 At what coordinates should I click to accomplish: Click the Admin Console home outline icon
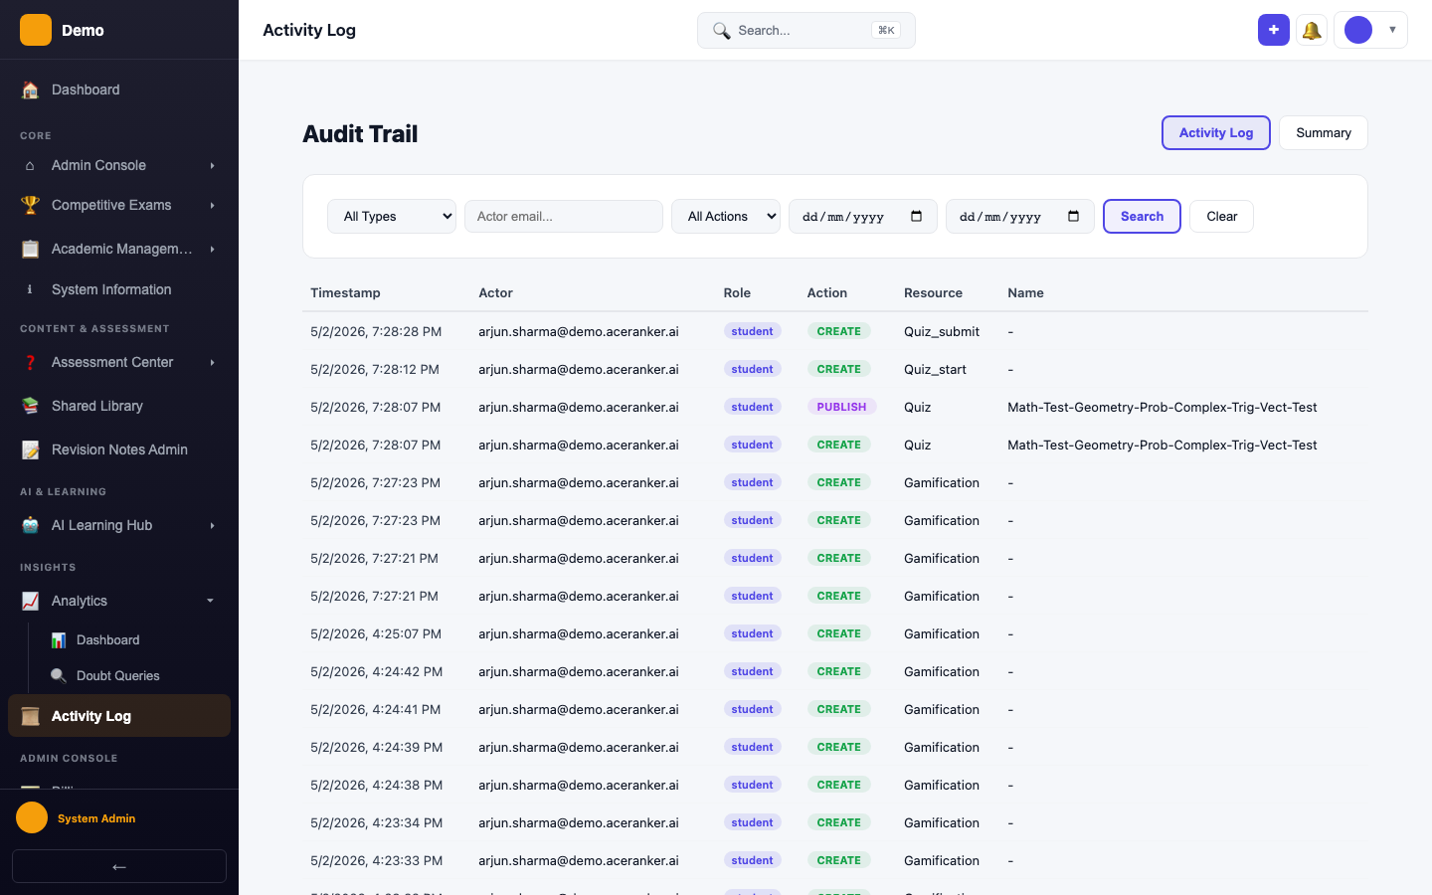click(30, 165)
